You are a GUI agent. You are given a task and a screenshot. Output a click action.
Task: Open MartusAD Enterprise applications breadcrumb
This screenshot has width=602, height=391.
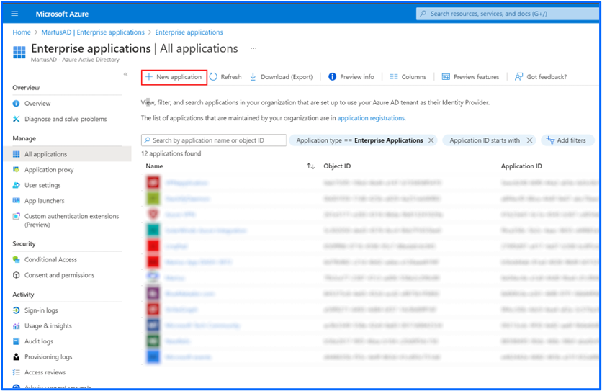pyautogui.click(x=93, y=32)
